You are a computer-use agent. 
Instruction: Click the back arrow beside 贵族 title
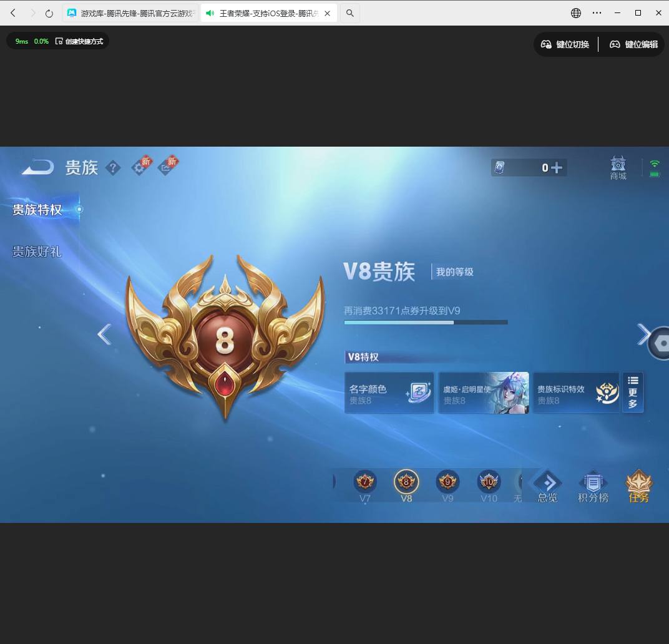coord(37,167)
